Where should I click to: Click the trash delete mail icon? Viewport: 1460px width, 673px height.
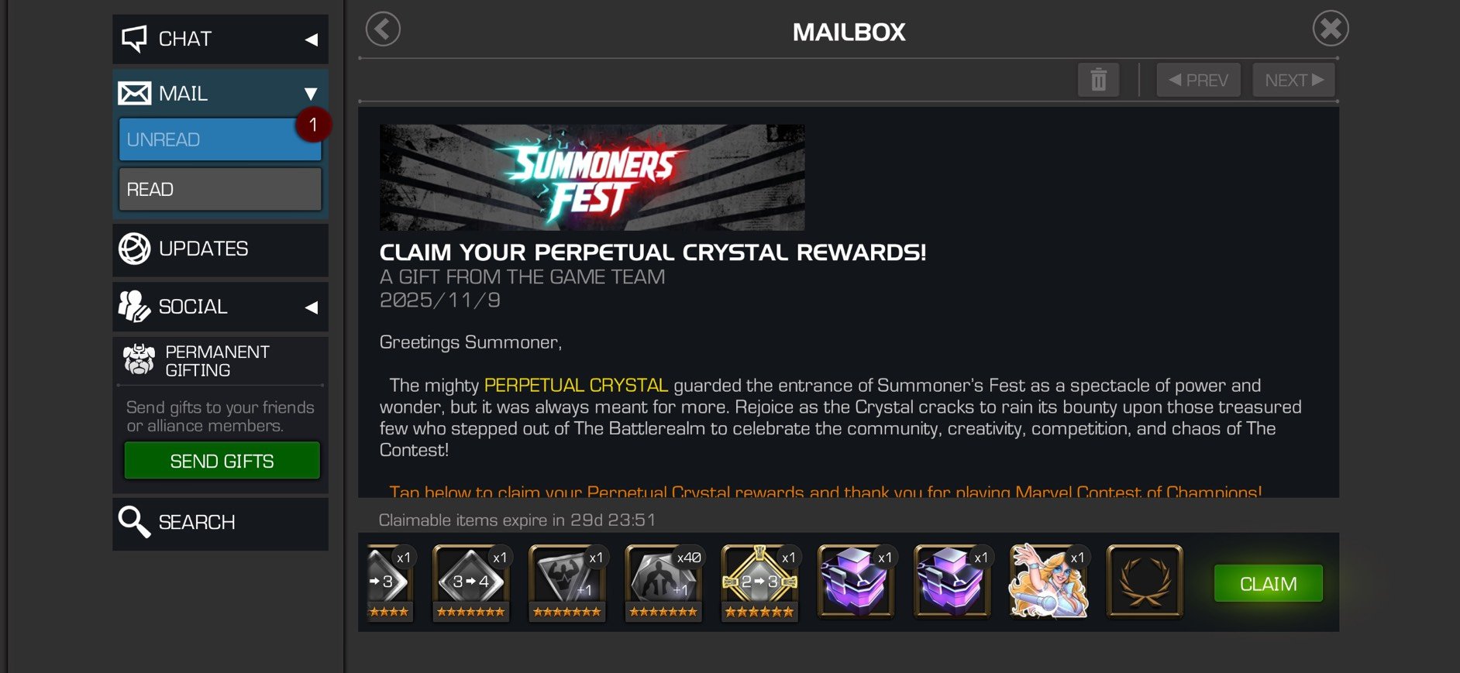click(x=1098, y=80)
